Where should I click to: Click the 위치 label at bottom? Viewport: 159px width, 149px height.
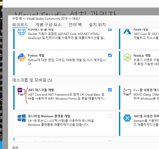point(15,147)
